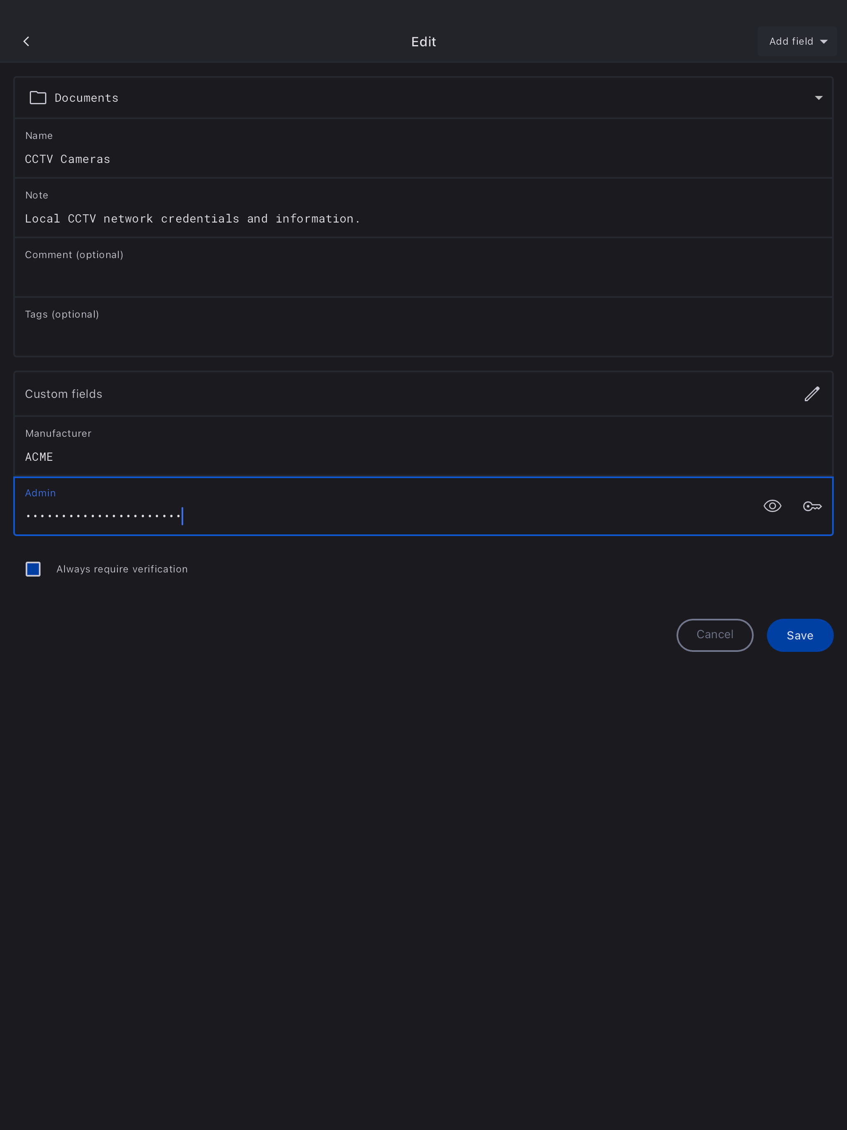
Task: Go back using the left arrow
Action: click(x=26, y=41)
